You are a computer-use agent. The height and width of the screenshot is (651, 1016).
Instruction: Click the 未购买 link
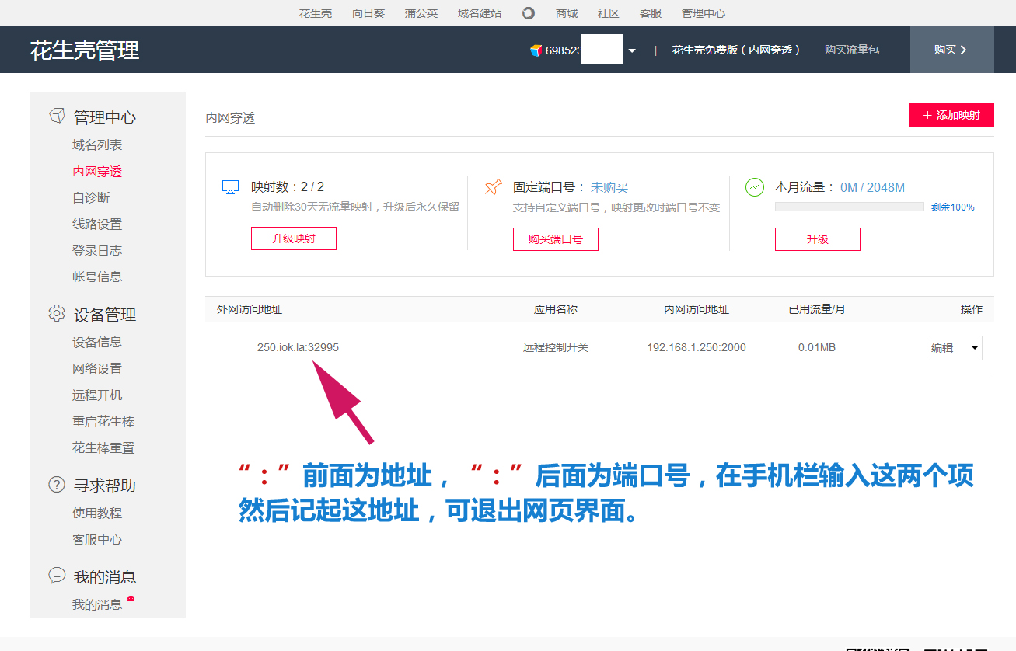tap(609, 187)
